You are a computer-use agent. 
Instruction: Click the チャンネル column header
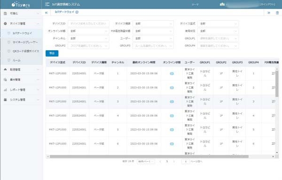tap(118, 63)
